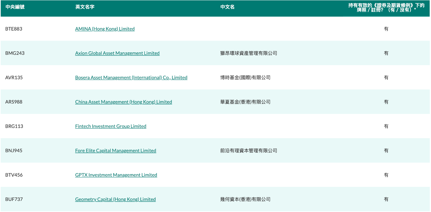Click the GPTX Investment Management Limited link
Image resolution: width=431 pixels, height=212 pixels.
[116, 175]
